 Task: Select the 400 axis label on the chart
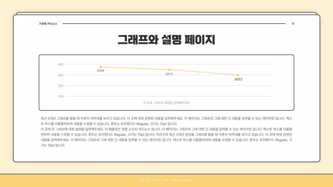[61, 64]
